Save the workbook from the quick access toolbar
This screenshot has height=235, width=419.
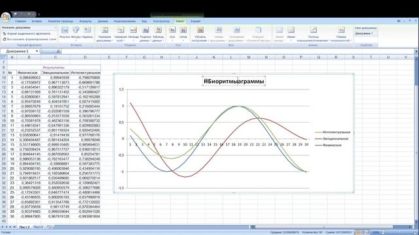16,14
